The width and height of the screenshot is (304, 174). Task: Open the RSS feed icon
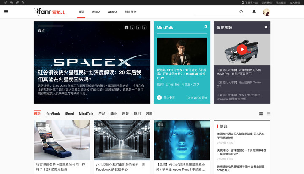click(x=23, y=3)
